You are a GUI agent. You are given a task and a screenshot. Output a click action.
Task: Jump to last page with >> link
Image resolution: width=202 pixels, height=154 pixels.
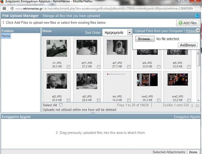[197, 105]
